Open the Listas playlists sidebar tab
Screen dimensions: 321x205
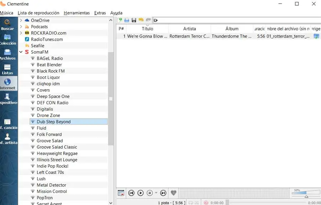pos(7,70)
